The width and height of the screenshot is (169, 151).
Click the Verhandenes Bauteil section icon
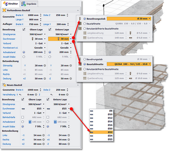click(4, 10)
